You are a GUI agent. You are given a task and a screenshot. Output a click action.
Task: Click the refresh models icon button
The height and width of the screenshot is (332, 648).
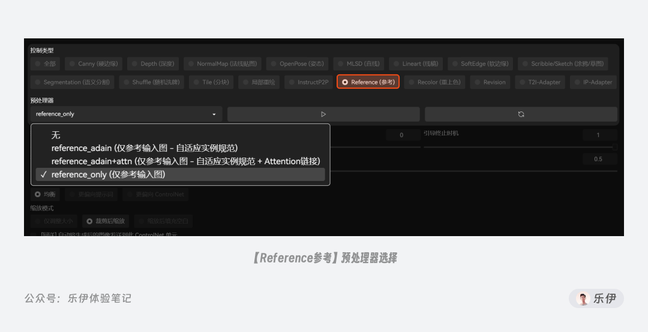[521, 114]
